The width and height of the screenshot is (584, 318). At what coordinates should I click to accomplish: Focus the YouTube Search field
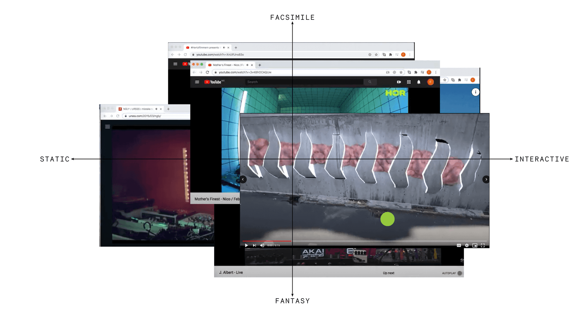coord(304,82)
